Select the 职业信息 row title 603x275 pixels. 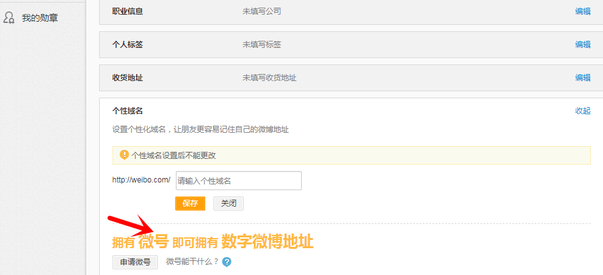pos(127,11)
